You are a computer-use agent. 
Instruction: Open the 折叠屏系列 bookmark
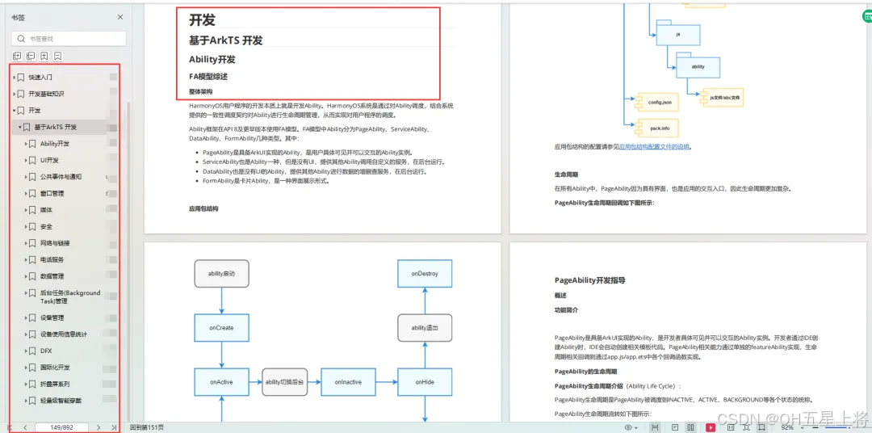pyautogui.click(x=55, y=384)
